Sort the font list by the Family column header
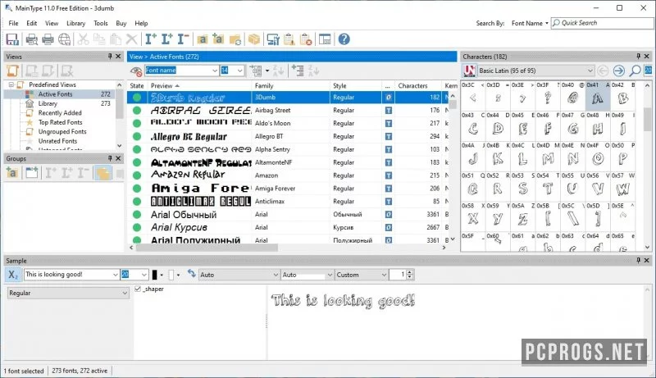Screen dimensions: 656x378 point(291,86)
